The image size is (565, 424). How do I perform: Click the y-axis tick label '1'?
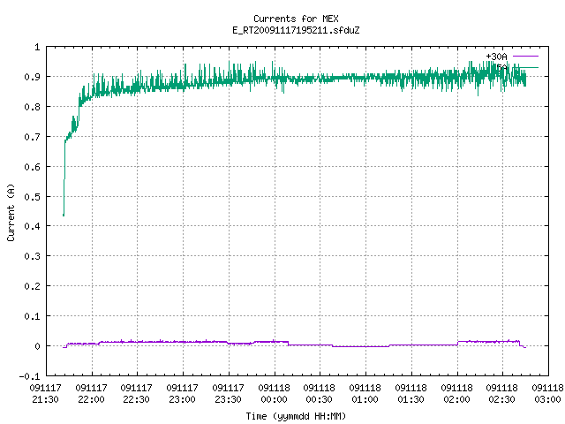(x=37, y=47)
